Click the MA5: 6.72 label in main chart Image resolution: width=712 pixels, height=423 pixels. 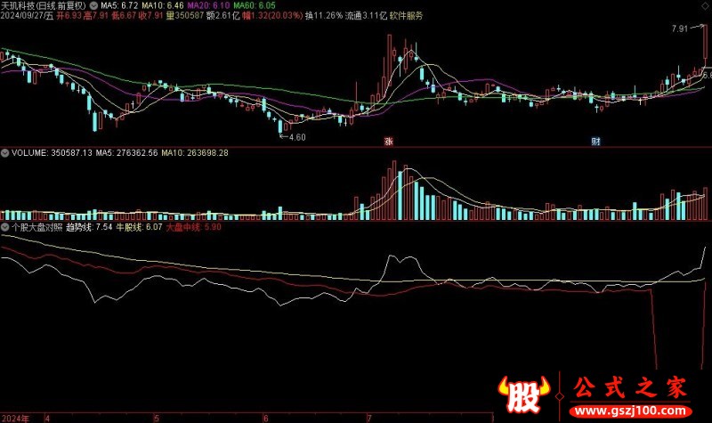coord(119,6)
